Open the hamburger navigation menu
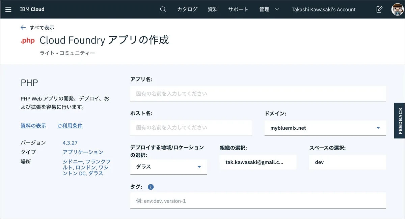 click(x=8, y=9)
